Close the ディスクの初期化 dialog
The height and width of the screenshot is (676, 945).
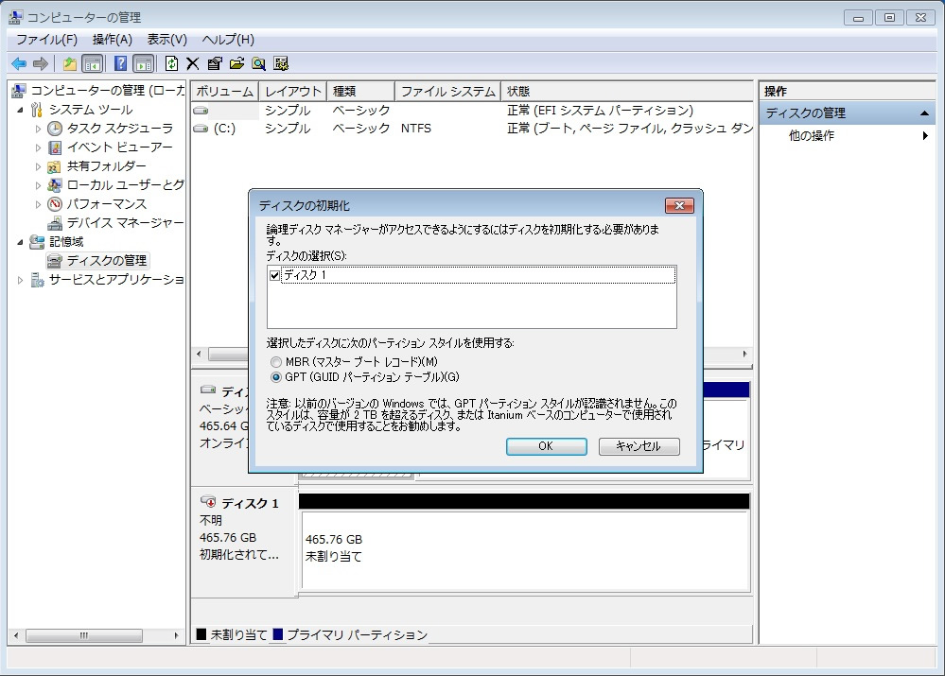pyautogui.click(x=679, y=205)
